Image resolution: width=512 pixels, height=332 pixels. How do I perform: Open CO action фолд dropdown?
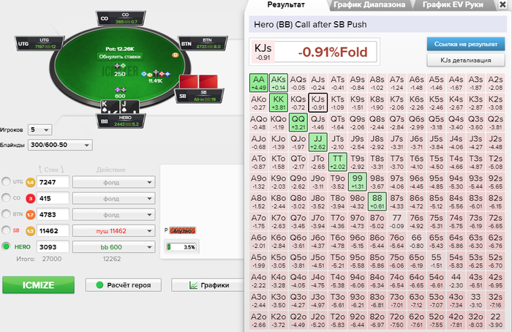113,198
